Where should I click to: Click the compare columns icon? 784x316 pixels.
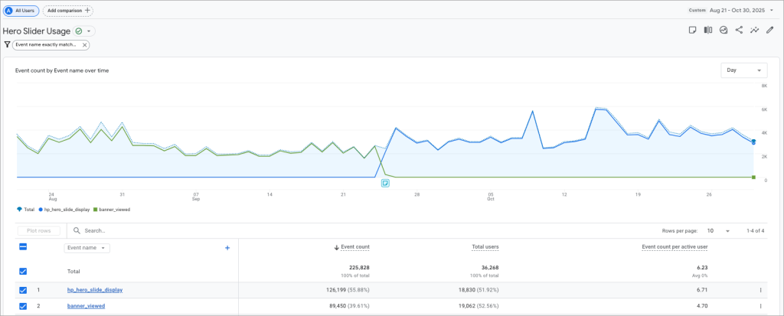[x=708, y=31]
